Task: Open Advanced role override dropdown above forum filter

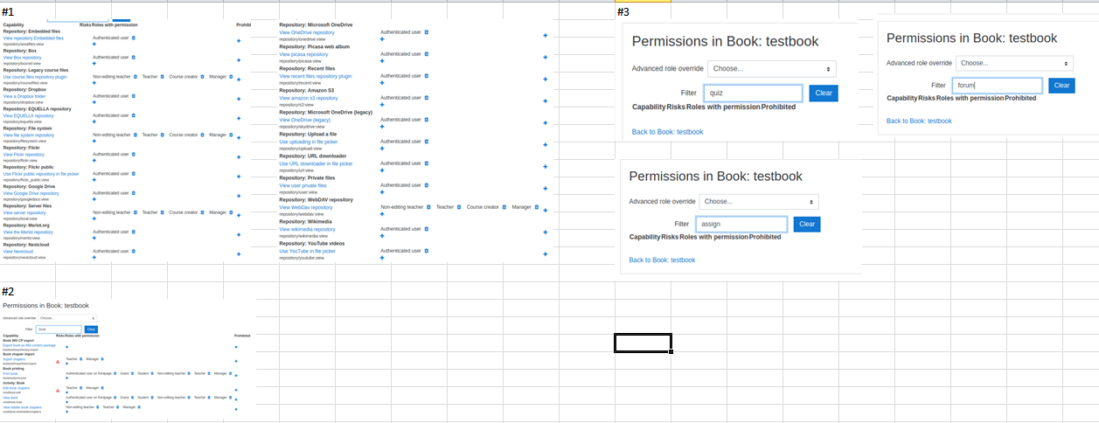Action: (x=1015, y=63)
